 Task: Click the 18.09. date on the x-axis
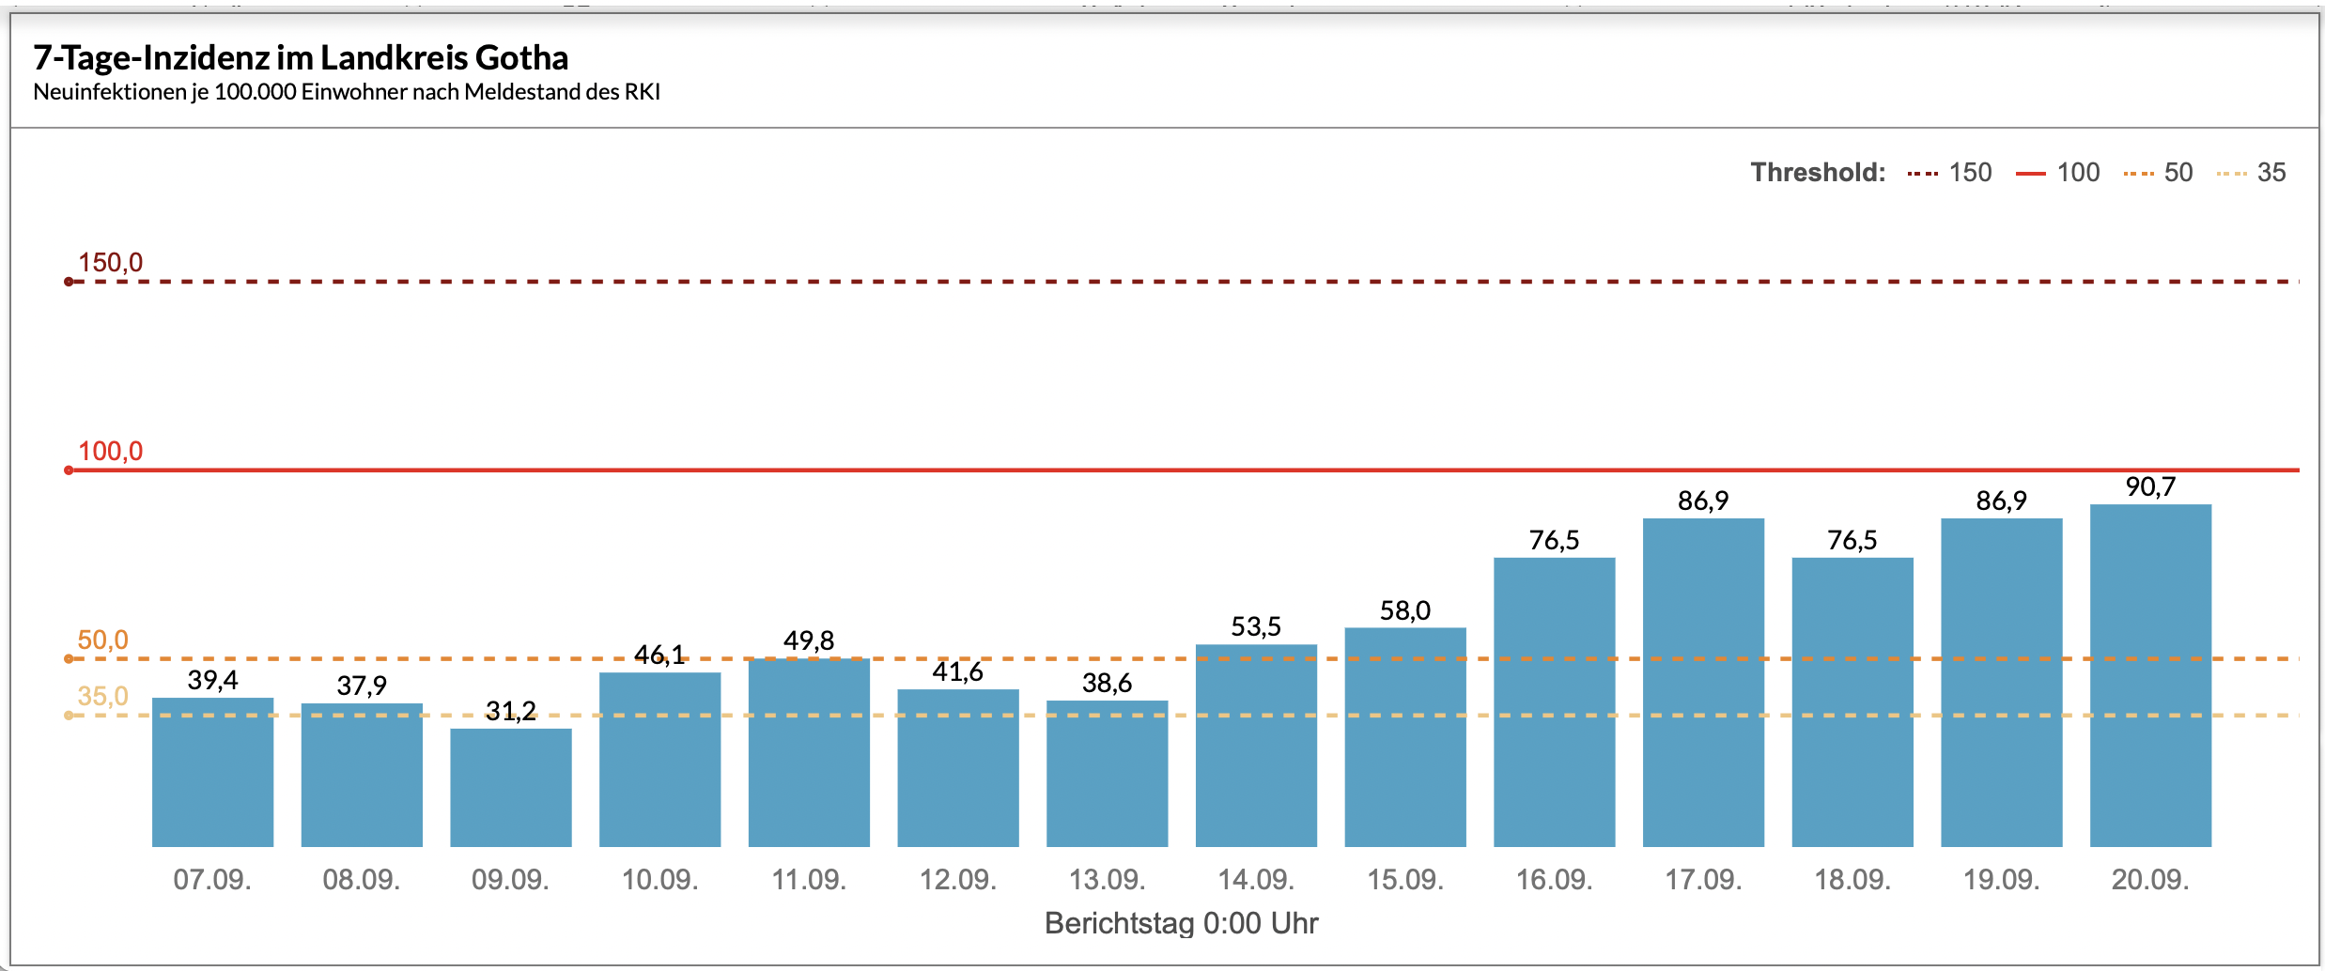(x=1852, y=880)
